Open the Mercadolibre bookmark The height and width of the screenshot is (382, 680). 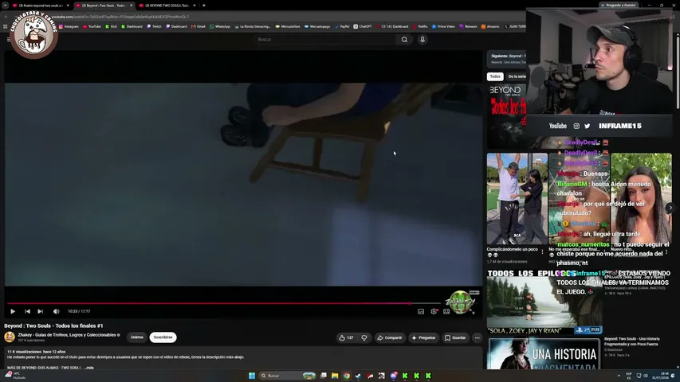click(x=288, y=26)
